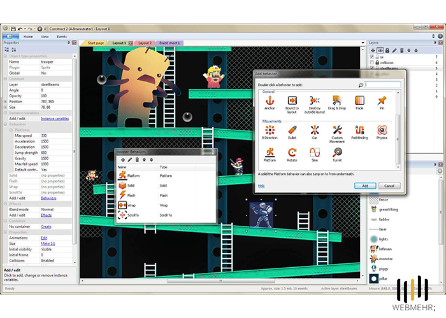Open Instance variables link
Viewport: 446px width, 318px height.
coord(55,119)
